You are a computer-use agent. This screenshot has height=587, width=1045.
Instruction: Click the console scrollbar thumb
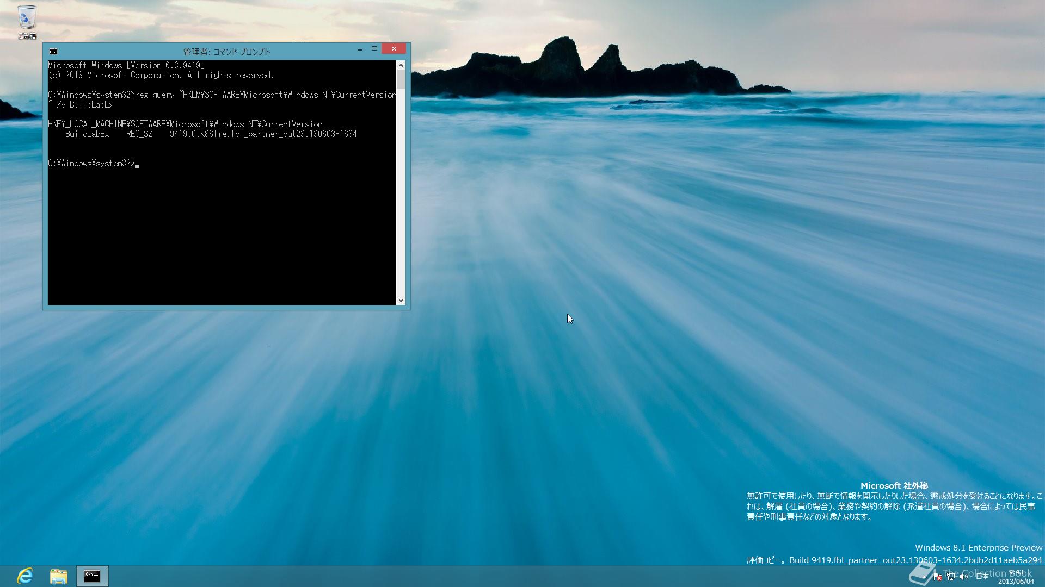tap(401, 79)
